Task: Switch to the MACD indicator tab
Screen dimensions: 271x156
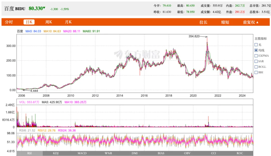Action: coord(82,153)
